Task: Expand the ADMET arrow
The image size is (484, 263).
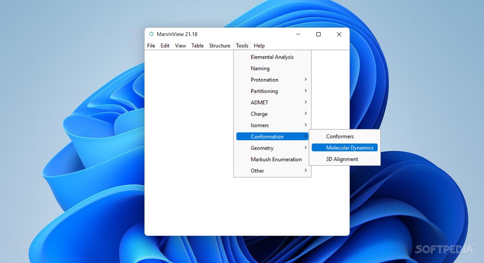Action: [306, 102]
